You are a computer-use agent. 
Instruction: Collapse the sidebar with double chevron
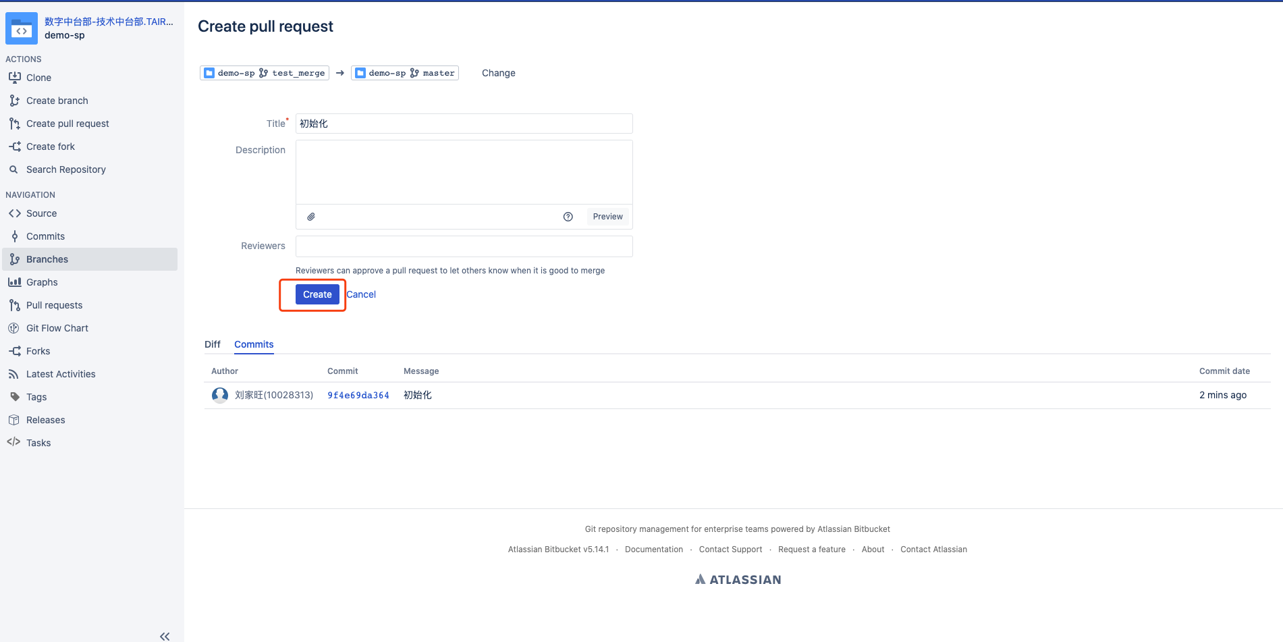click(x=165, y=636)
